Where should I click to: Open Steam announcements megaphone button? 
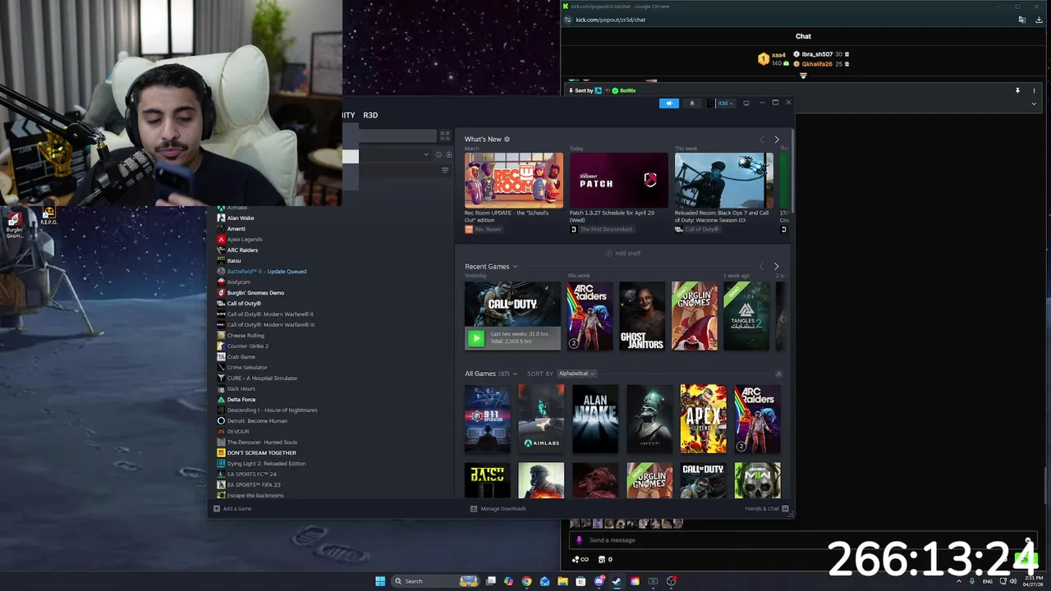coord(669,103)
